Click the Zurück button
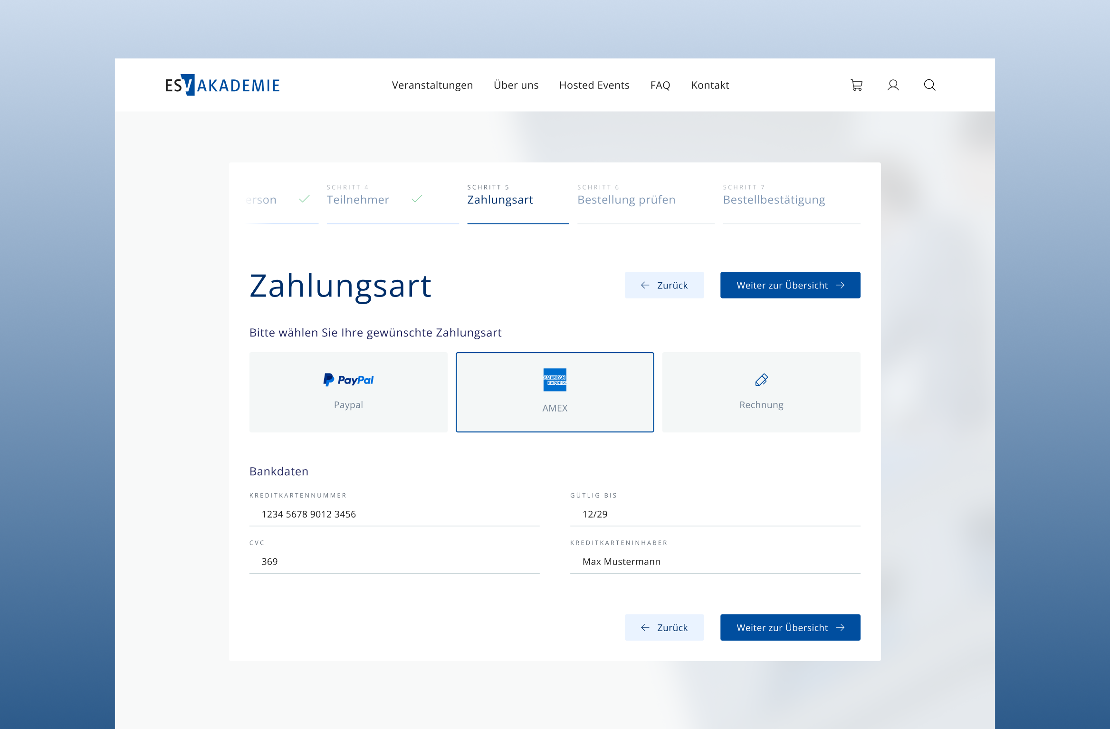Image resolution: width=1110 pixels, height=729 pixels. (664, 285)
